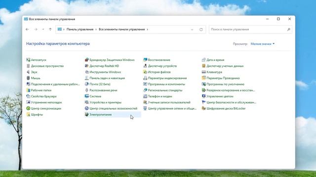The width and height of the screenshot is (316, 177).
Task: Open the recent locations arrow near navigation
Action: 43,29
